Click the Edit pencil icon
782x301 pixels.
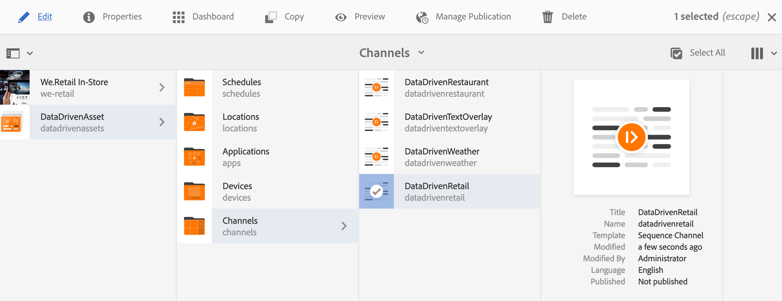[24, 17]
